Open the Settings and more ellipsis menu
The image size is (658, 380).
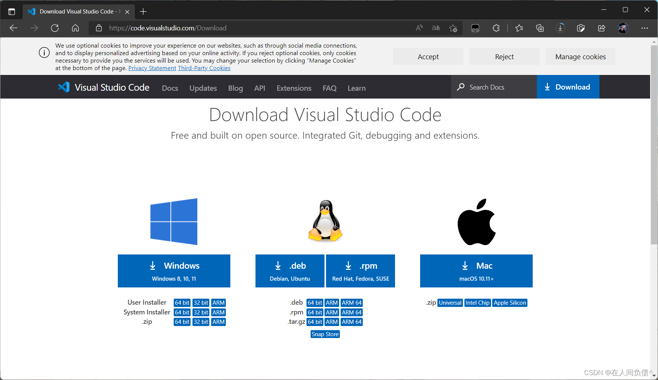(644, 28)
